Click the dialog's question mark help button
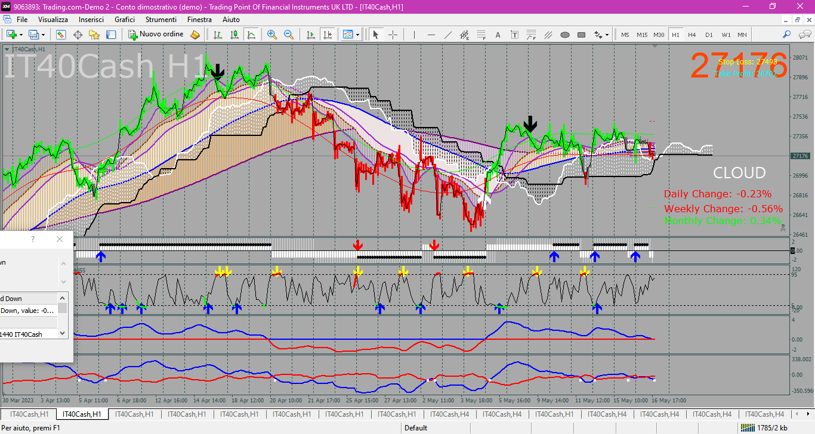The image size is (815, 434). point(33,239)
